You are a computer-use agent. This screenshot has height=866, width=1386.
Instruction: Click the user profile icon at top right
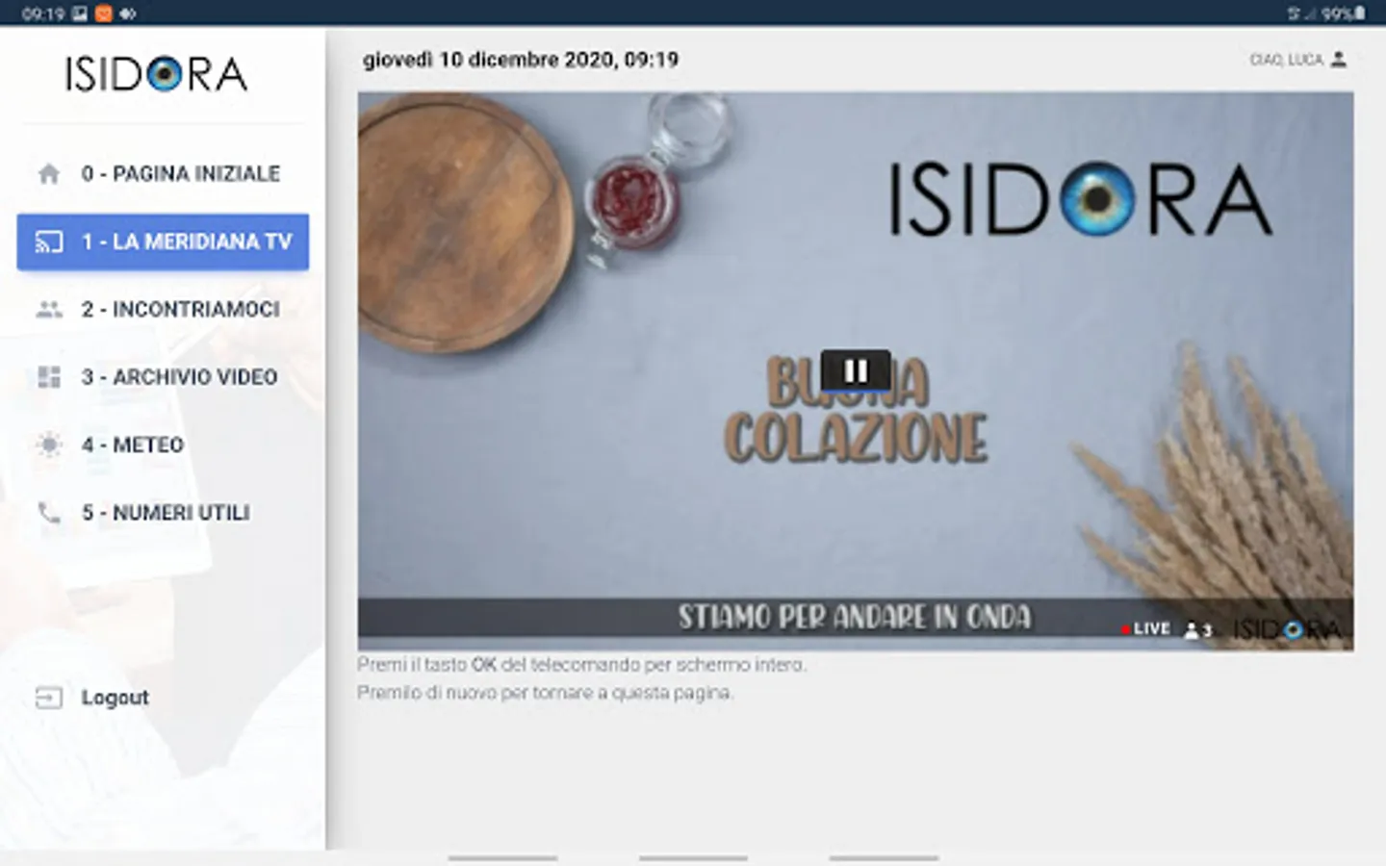[1339, 60]
